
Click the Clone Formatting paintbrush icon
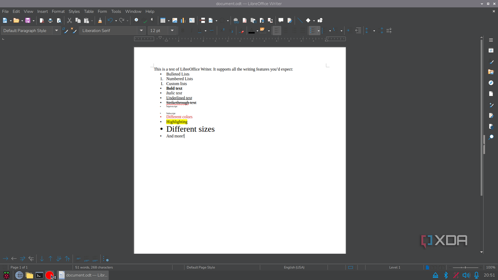coord(100,20)
